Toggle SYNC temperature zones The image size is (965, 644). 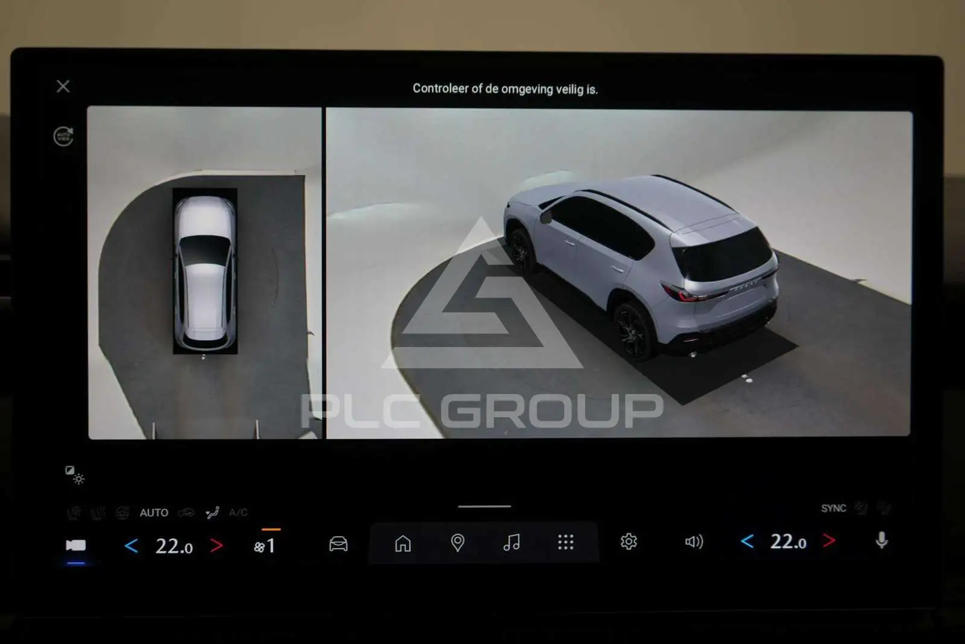point(834,508)
